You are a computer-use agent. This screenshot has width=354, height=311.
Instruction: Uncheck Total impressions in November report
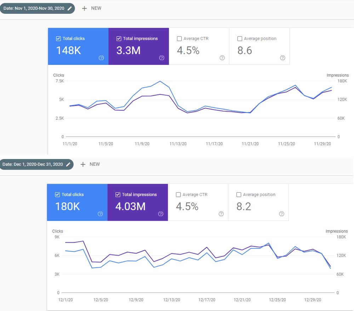pos(119,39)
